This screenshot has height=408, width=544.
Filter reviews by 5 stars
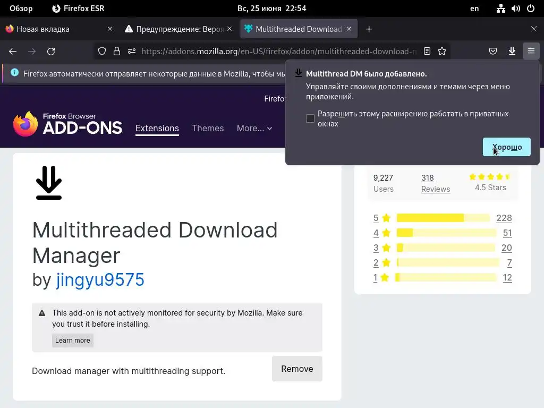(382, 218)
